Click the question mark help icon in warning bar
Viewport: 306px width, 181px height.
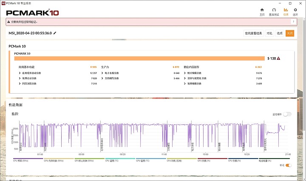pyautogui.click(x=293, y=22)
